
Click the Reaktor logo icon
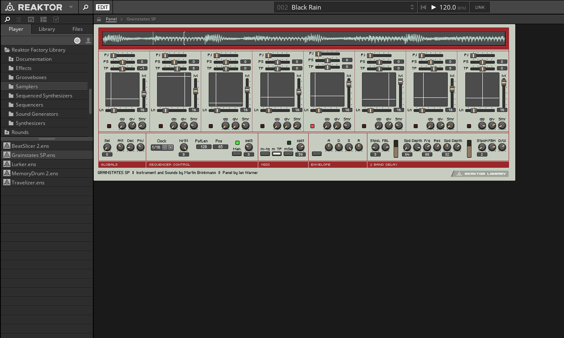point(9,7)
